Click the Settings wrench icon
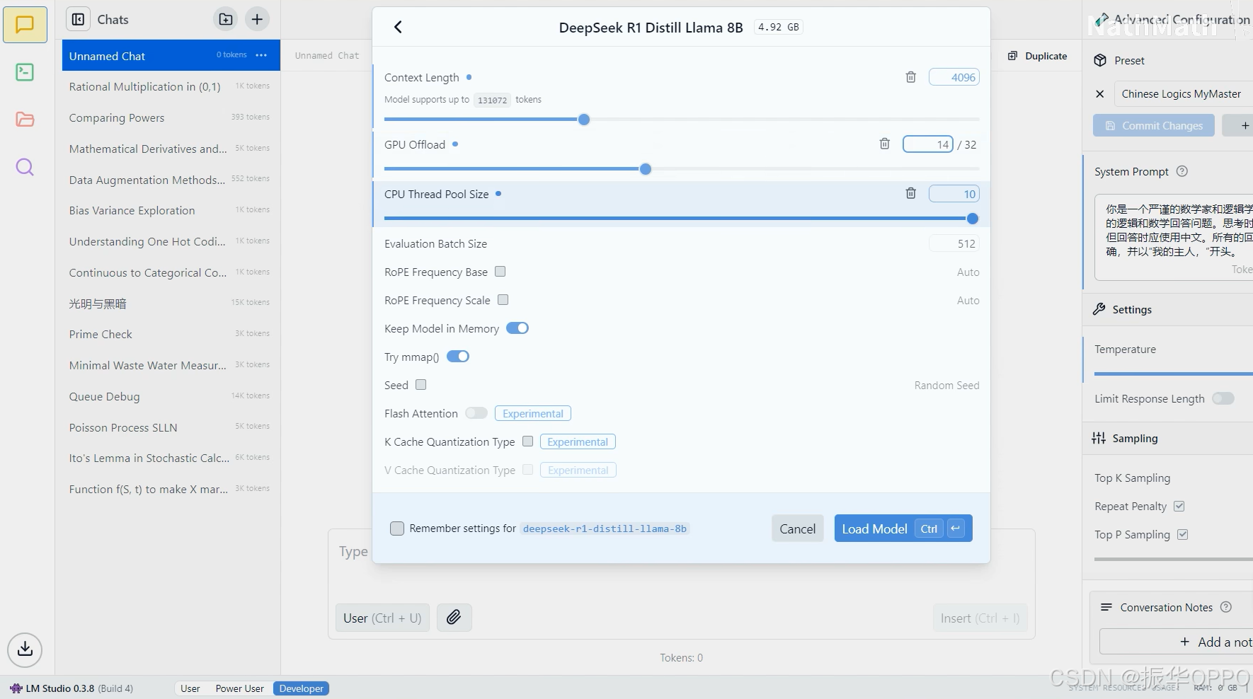The image size is (1253, 699). click(x=1099, y=309)
